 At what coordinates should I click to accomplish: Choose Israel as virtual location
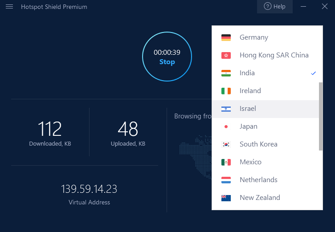point(265,109)
